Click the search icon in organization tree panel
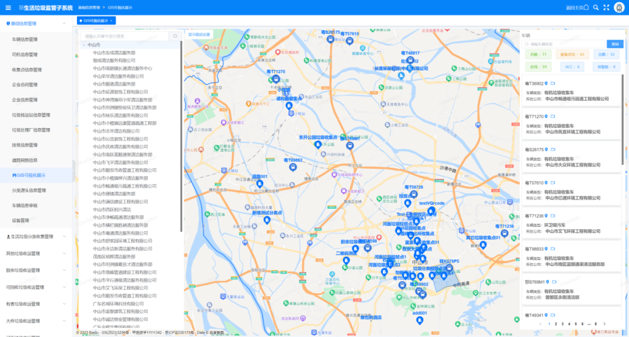 click(x=175, y=36)
